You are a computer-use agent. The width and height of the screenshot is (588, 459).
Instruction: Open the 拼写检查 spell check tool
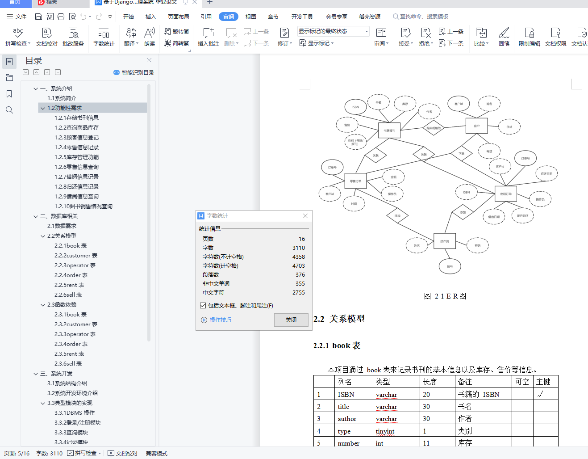(18, 37)
